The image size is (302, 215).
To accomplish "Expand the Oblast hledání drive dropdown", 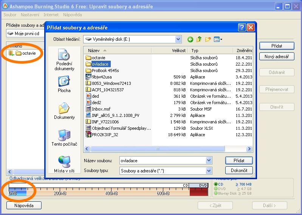I will coord(178,39).
